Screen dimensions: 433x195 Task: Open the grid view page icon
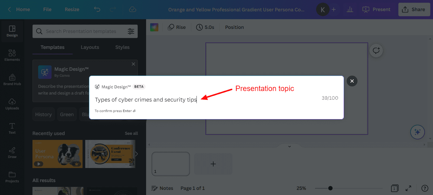[395, 188]
